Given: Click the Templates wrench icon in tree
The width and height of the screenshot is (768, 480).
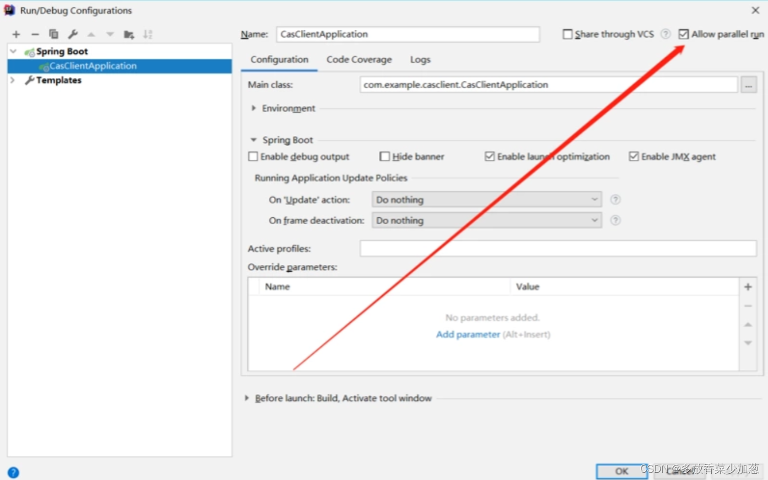Looking at the screenshot, I should 30,80.
